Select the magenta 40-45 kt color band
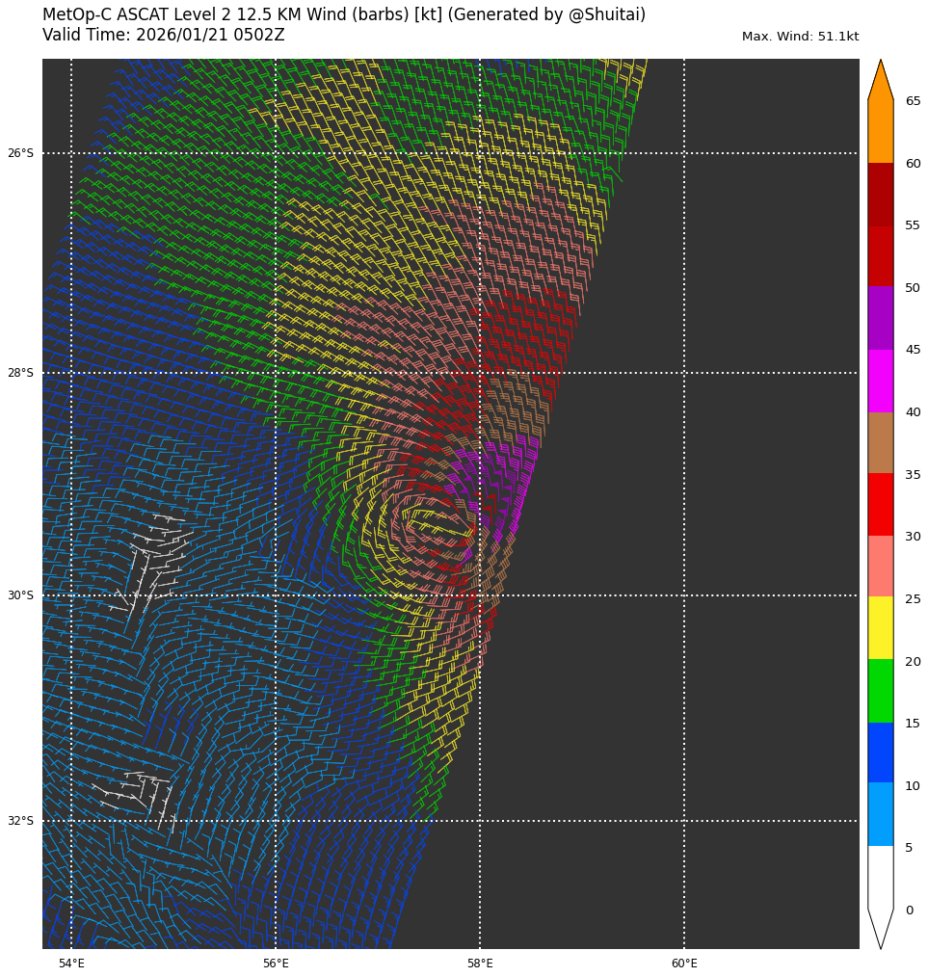 (880, 381)
